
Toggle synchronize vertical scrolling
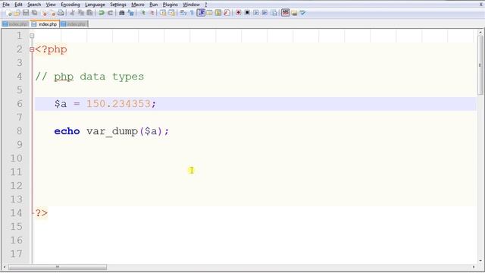(163, 13)
